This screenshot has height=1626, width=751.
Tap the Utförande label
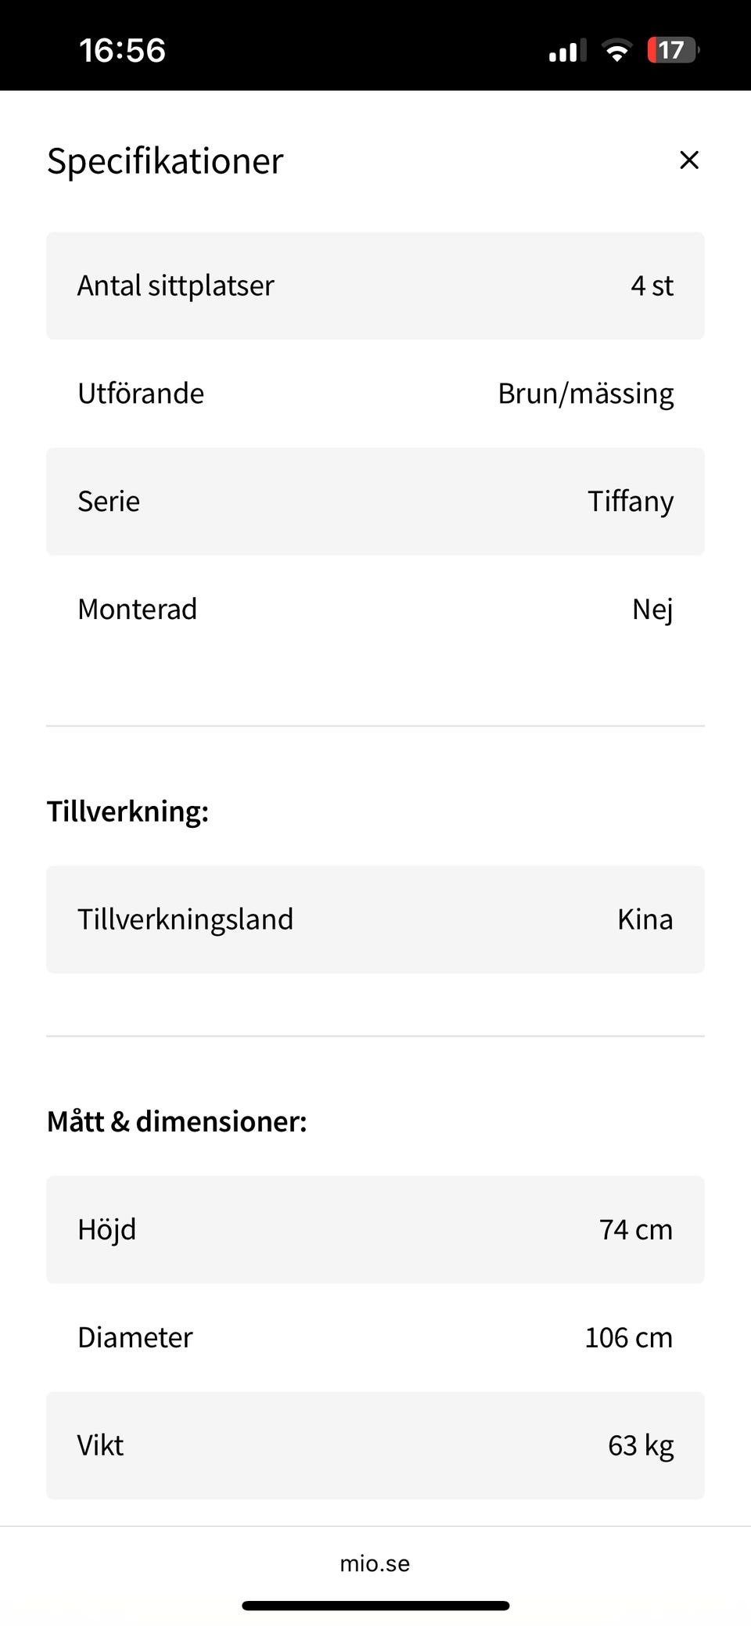coord(141,394)
